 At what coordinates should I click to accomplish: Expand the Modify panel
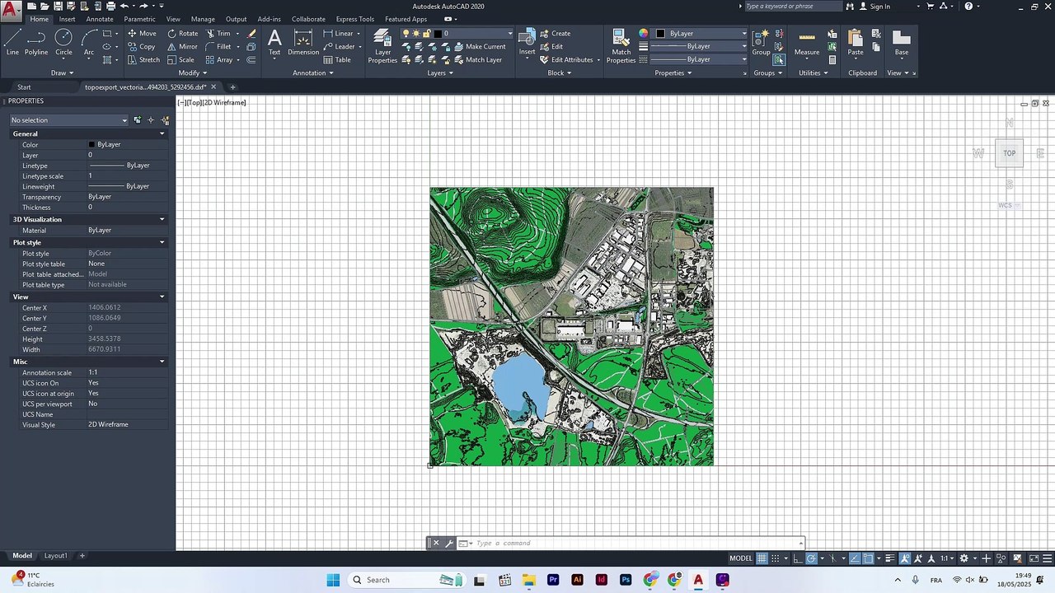[x=192, y=72]
